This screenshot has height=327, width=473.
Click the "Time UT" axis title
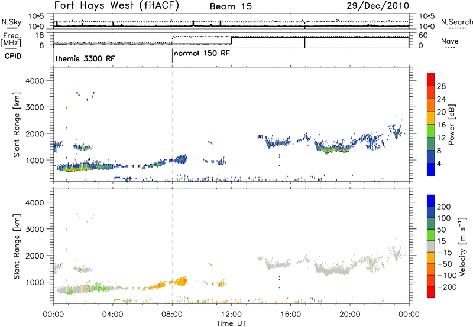pos(231,323)
